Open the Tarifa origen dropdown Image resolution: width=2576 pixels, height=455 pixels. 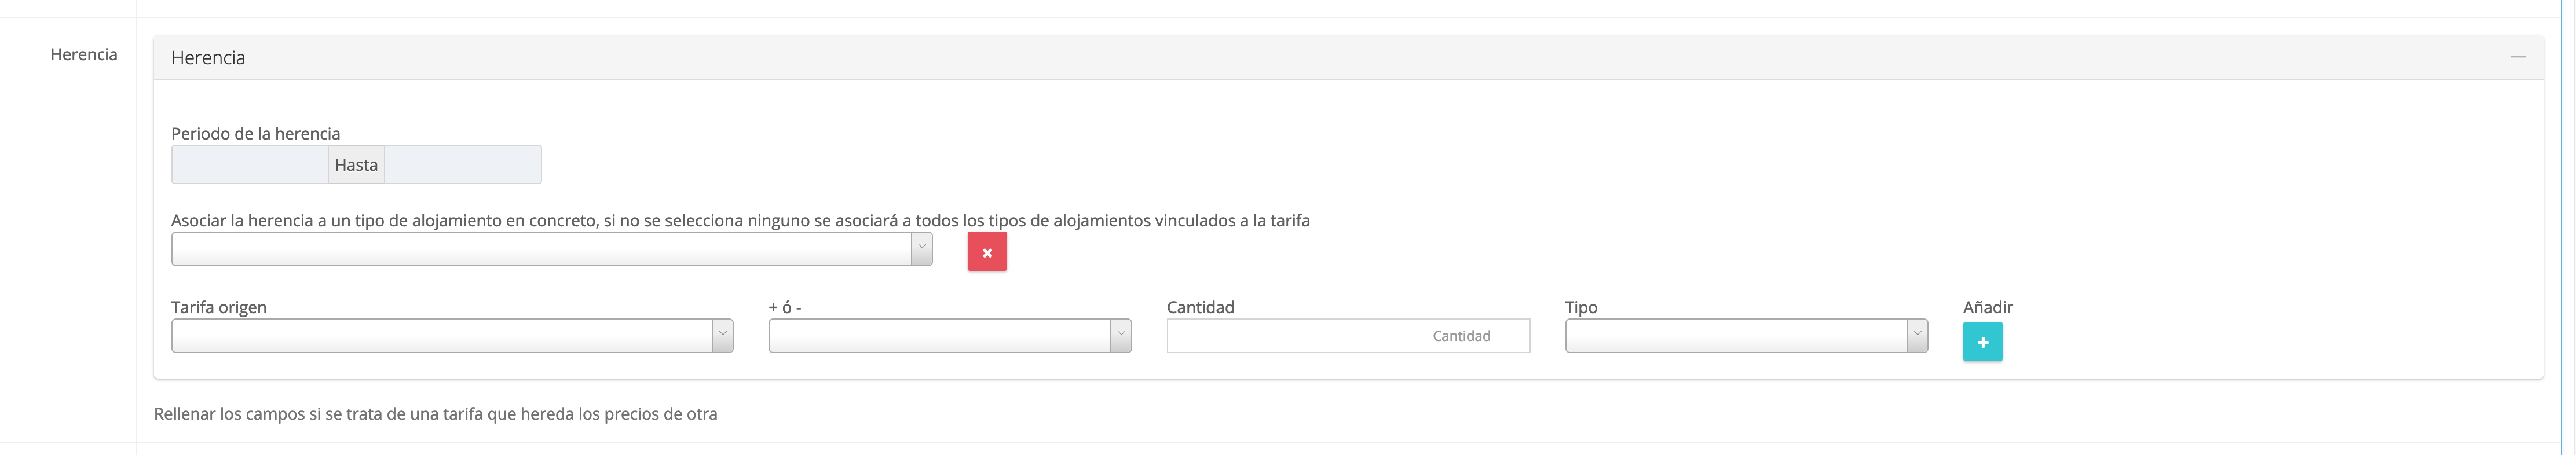tap(452, 336)
